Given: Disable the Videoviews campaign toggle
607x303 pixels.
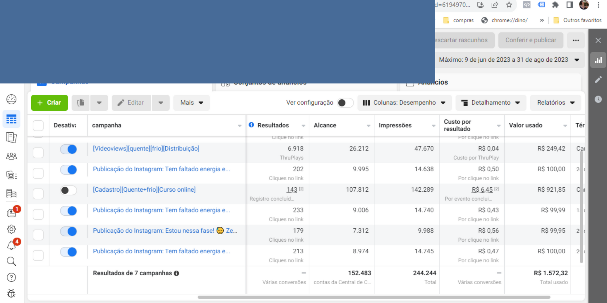Looking at the screenshot, I should (68, 149).
